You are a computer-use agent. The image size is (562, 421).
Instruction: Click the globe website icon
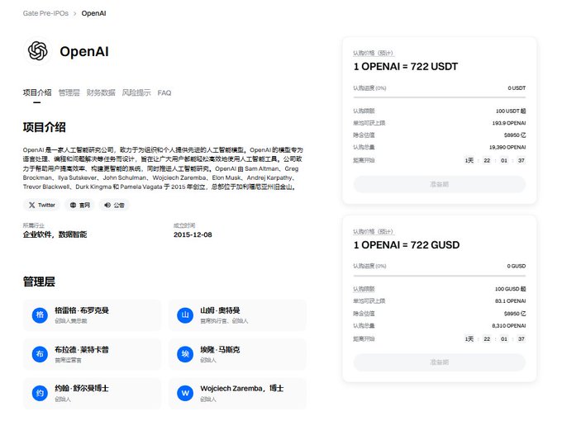tap(73, 205)
